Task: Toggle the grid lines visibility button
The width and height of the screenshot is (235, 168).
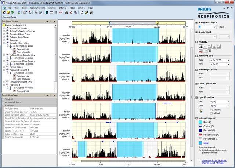Action: [210, 51]
